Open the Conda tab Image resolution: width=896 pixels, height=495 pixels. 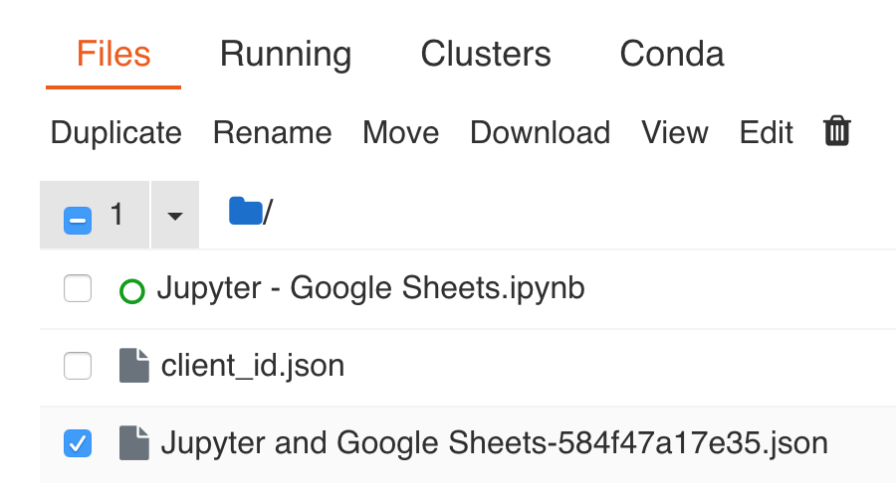[x=672, y=55]
